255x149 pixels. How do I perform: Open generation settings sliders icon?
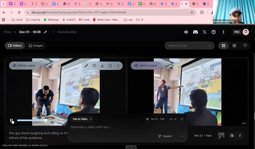[x=182, y=119]
